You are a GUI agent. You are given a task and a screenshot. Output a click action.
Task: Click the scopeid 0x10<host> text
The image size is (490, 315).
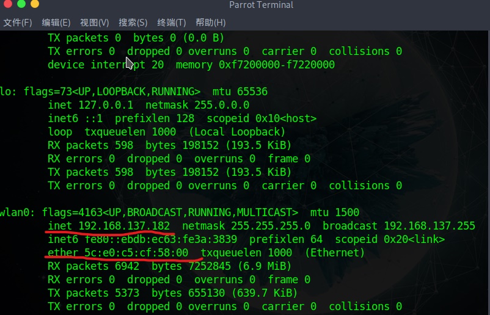tap(261, 118)
